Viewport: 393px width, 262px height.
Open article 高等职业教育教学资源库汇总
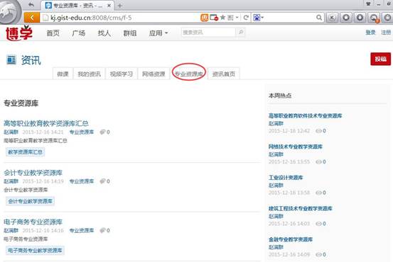pos(46,123)
